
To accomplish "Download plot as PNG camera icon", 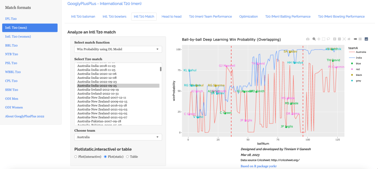I will (x=308, y=39).
